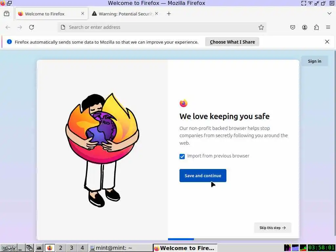Bookmark this page with the star icon
Screen dimensions: 336x252
point(261,27)
